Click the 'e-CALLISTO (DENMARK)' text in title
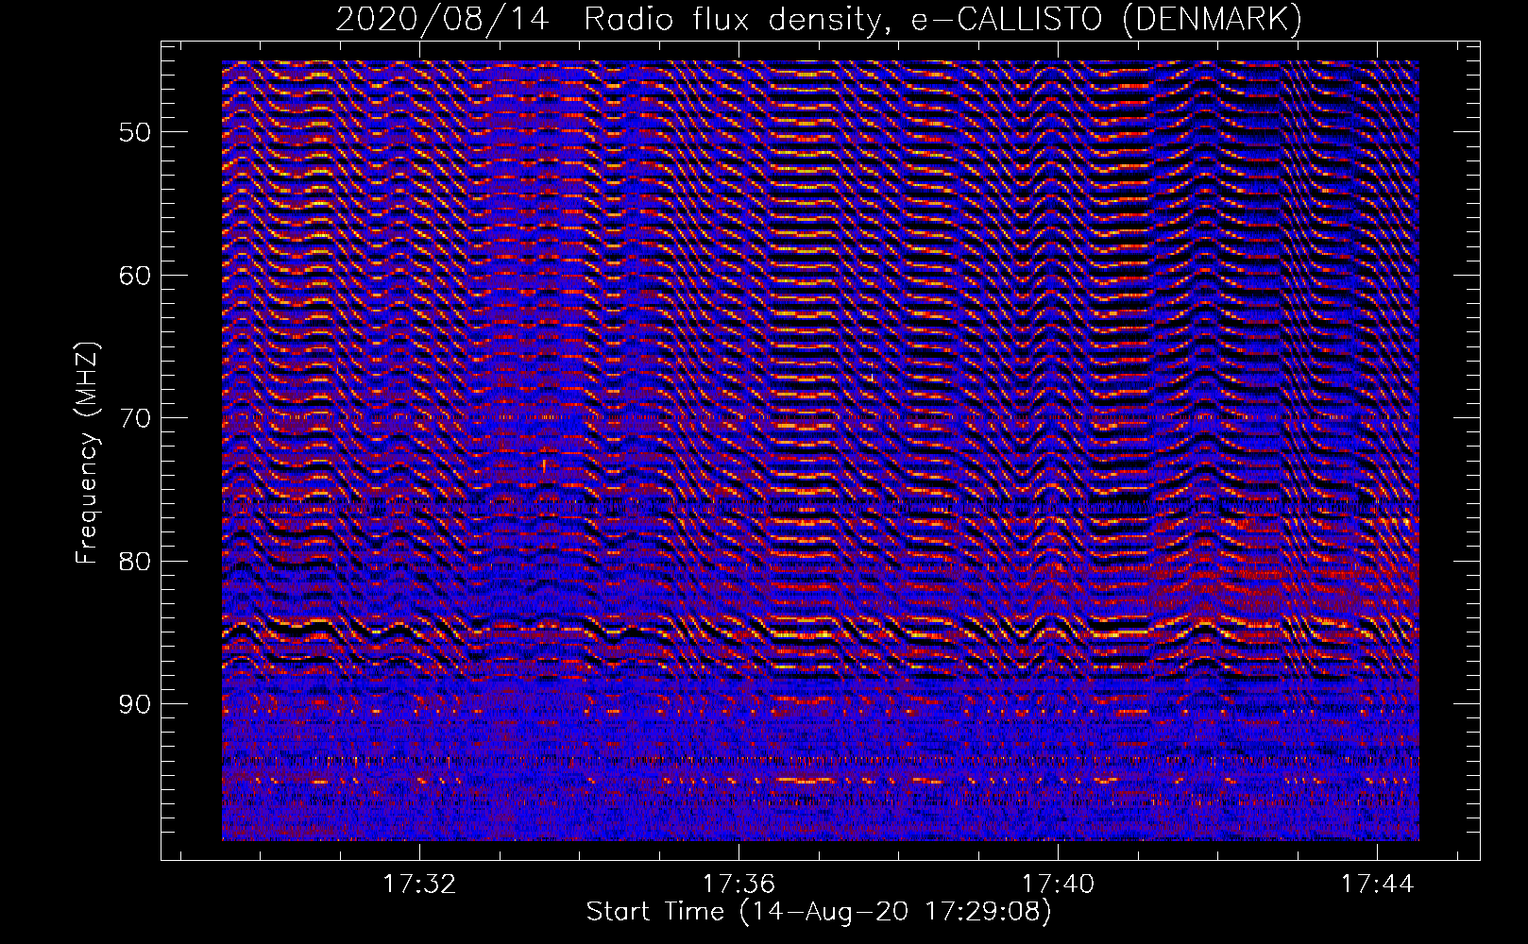The width and height of the screenshot is (1528, 944). [x=1105, y=19]
